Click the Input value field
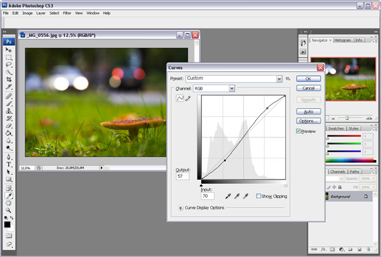The height and width of the screenshot is (257, 381). pyautogui.click(x=208, y=196)
